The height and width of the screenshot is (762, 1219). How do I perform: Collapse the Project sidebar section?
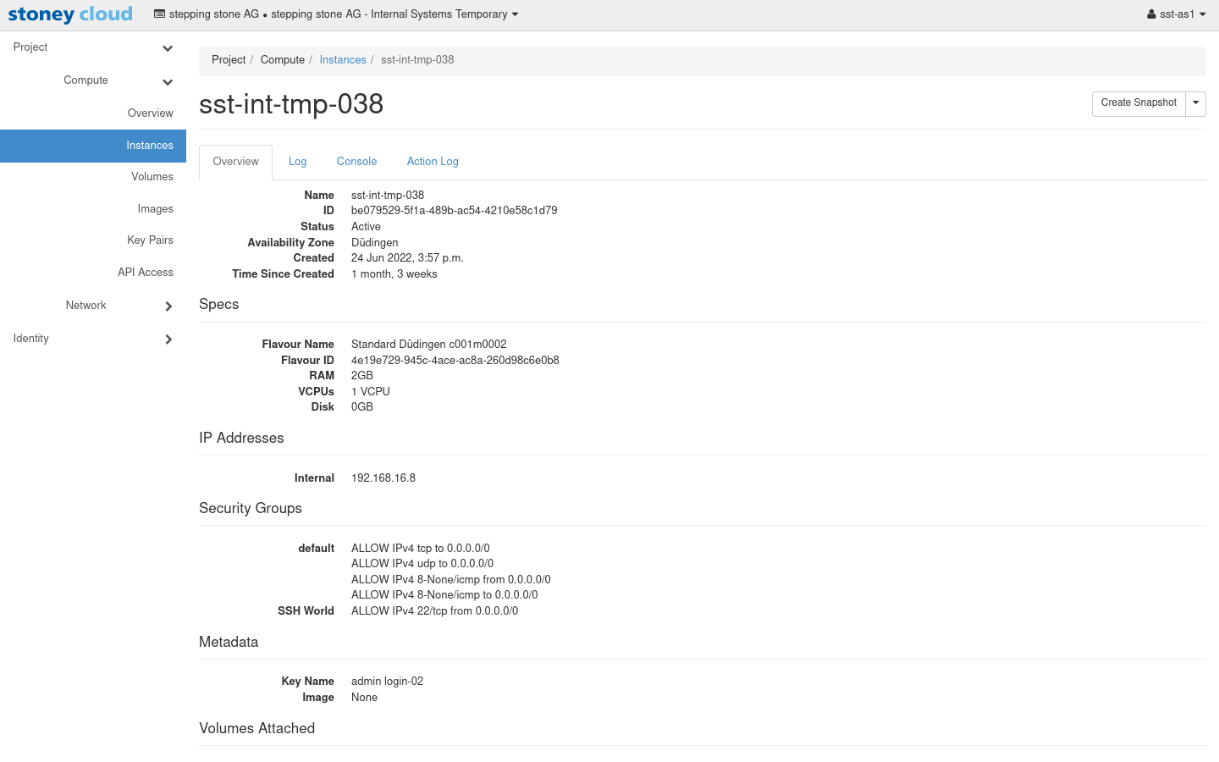(x=167, y=48)
